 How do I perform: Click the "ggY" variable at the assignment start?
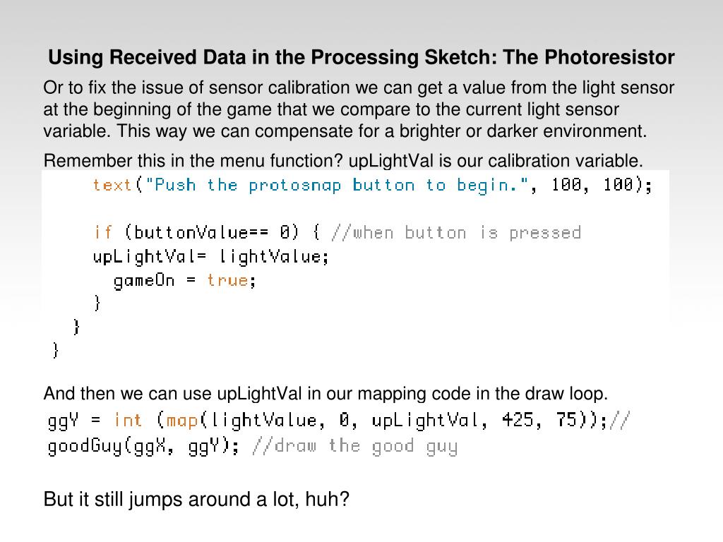[62, 421]
